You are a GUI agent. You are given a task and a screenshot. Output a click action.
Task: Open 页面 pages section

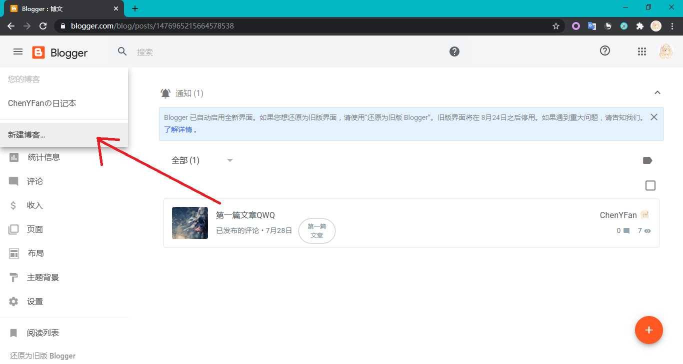pos(35,229)
